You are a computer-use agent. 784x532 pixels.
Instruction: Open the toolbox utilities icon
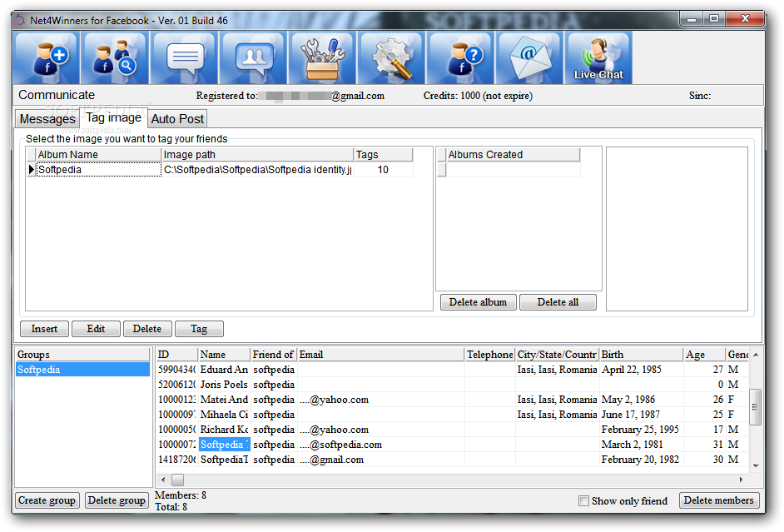322,58
